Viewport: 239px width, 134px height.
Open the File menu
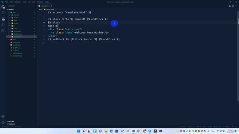[7, 2]
